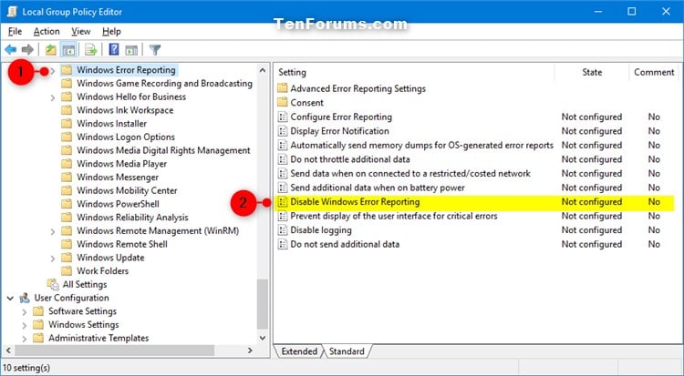Click the Windows PowerShell folder icon
The image size is (684, 376).
[67, 204]
